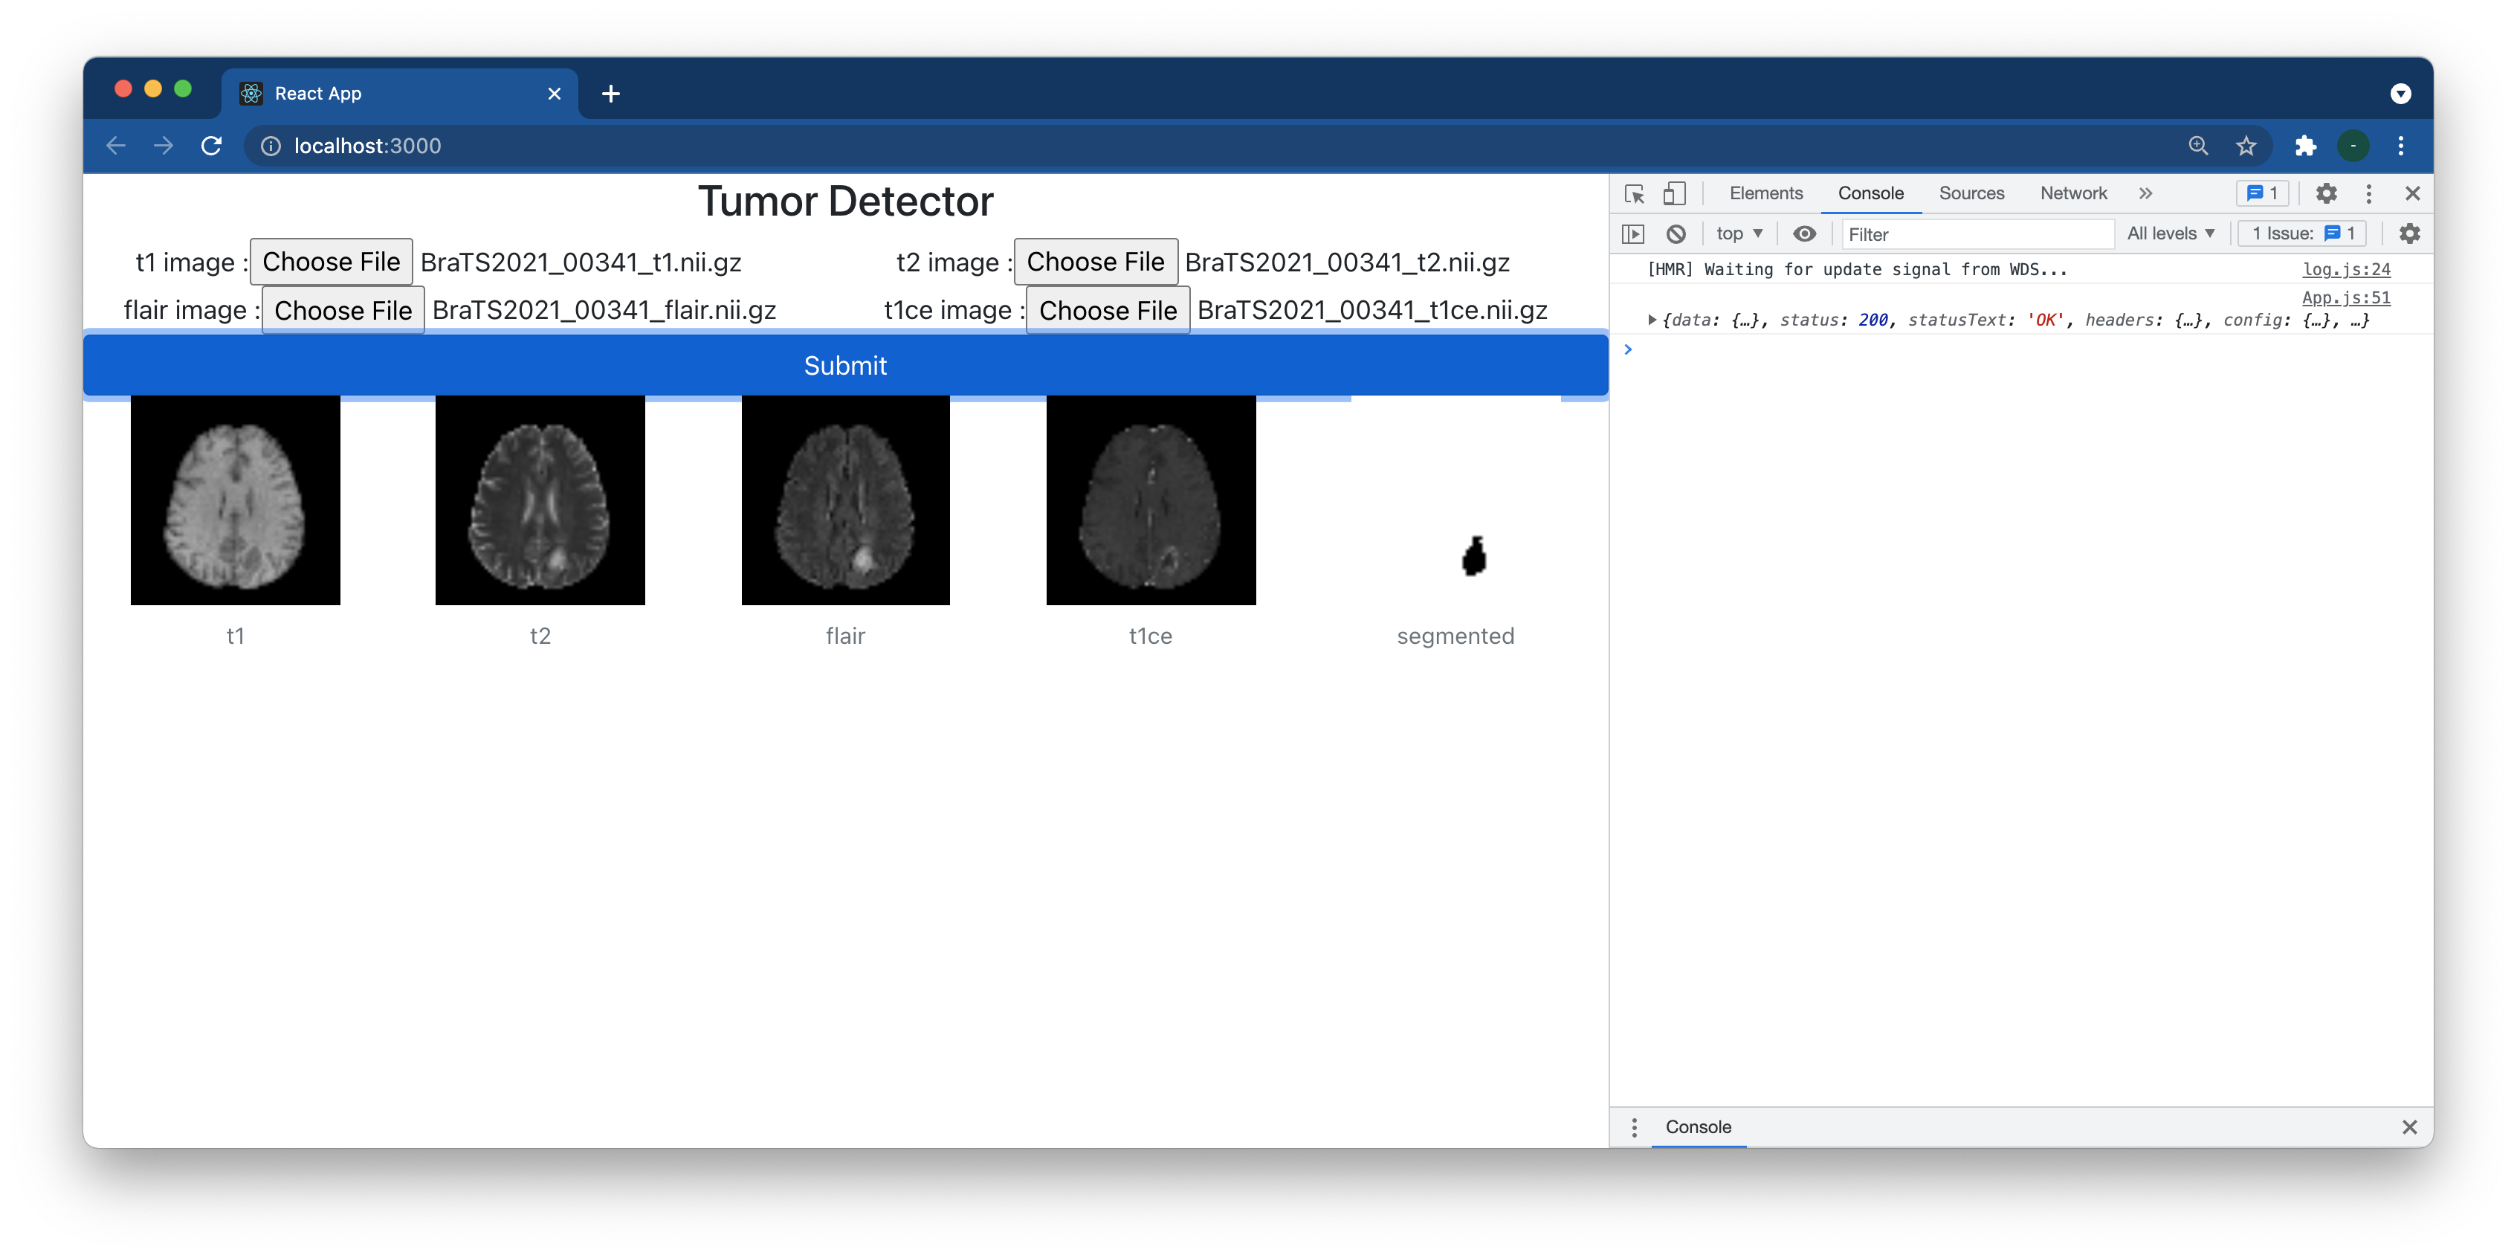Toggle device toolbar icon in DevTools
This screenshot has width=2517, height=1258.
coord(1674,193)
